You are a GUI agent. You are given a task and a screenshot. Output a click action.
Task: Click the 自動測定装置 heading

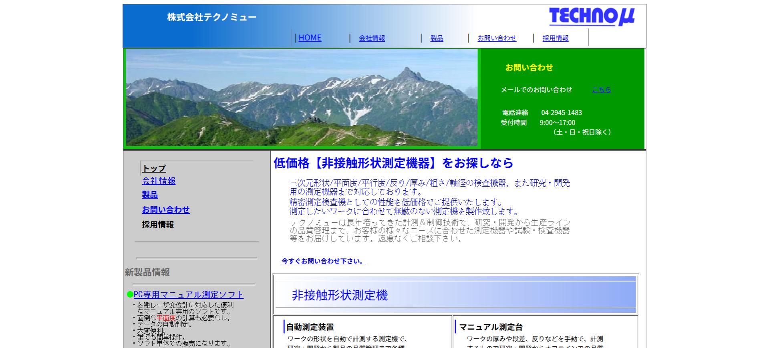click(310, 327)
